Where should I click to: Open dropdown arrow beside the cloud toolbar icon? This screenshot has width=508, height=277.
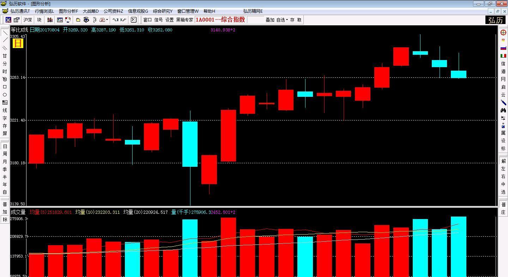click(x=107, y=20)
